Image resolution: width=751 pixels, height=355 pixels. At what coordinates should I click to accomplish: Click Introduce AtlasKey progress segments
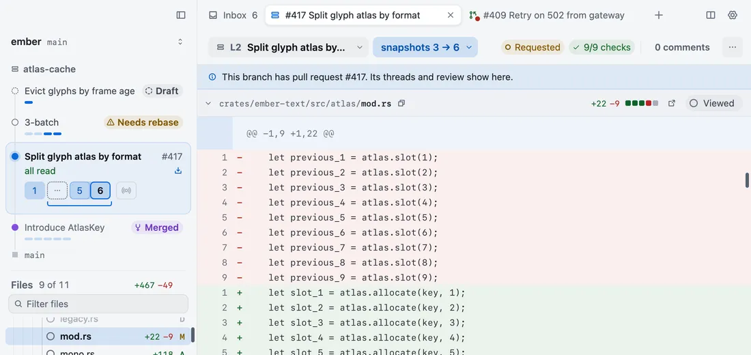pos(48,238)
